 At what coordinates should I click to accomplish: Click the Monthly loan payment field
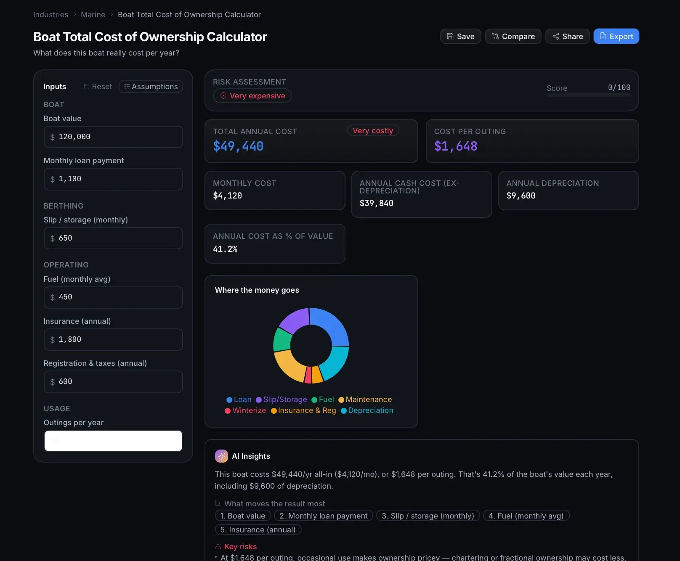click(113, 179)
